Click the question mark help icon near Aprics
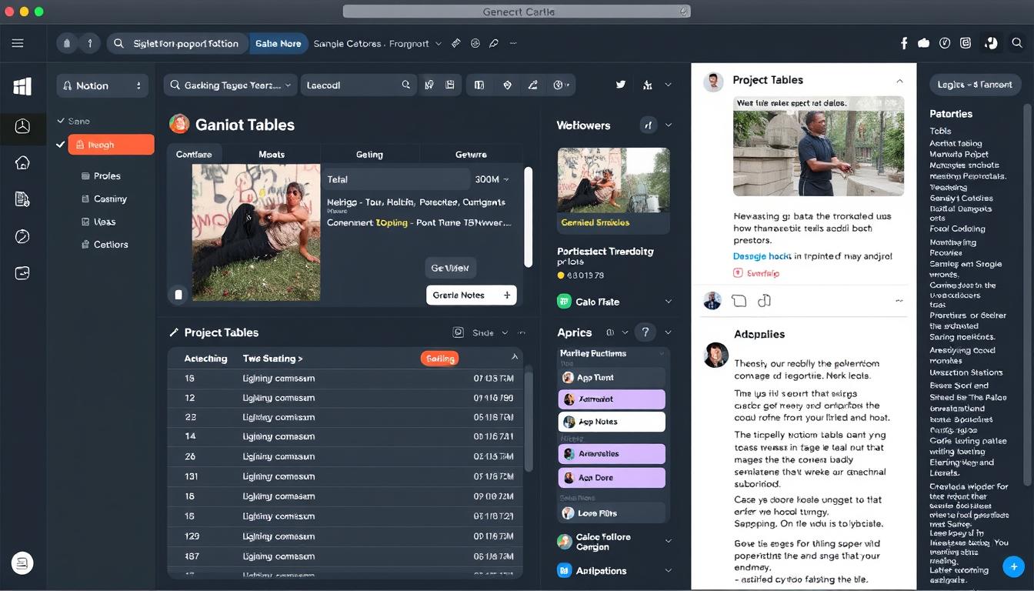Screen dimensions: 1034x591 (645, 332)
